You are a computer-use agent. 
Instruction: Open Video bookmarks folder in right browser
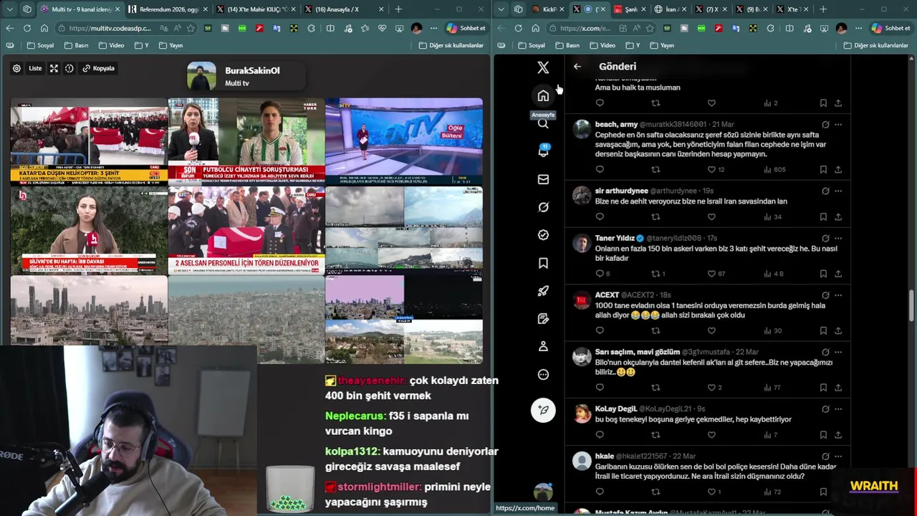point(604,45)
